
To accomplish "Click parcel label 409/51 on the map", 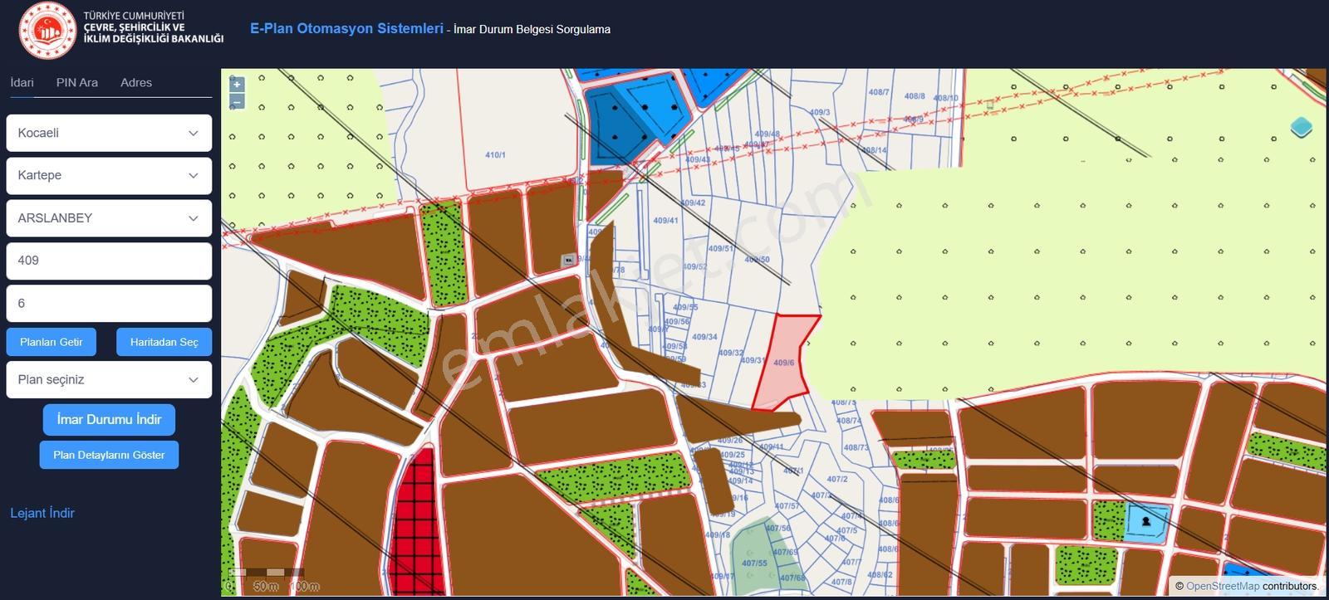I will pyautogui.click(x=721, y=248).
